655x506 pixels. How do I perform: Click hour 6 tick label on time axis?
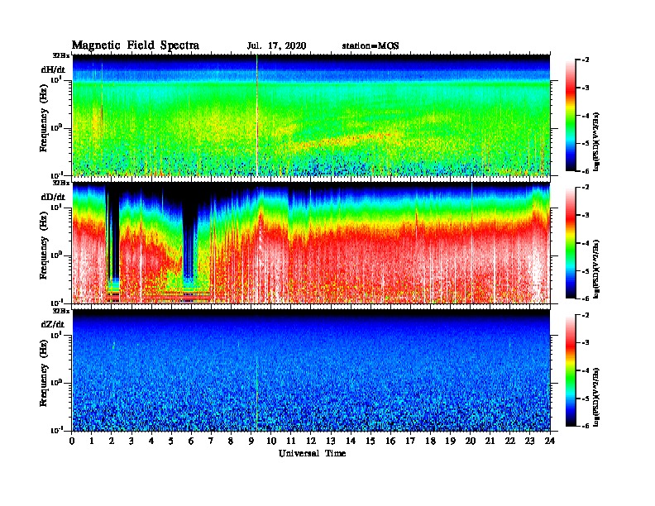191,441
